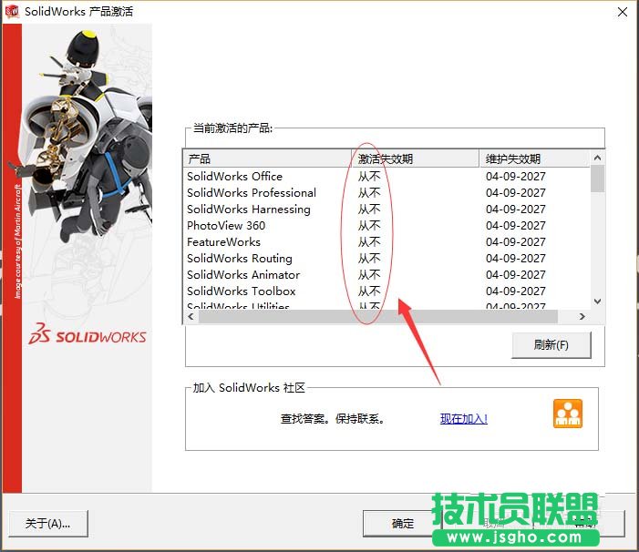Select the PhotoView 360 row

tap(386, 226)
